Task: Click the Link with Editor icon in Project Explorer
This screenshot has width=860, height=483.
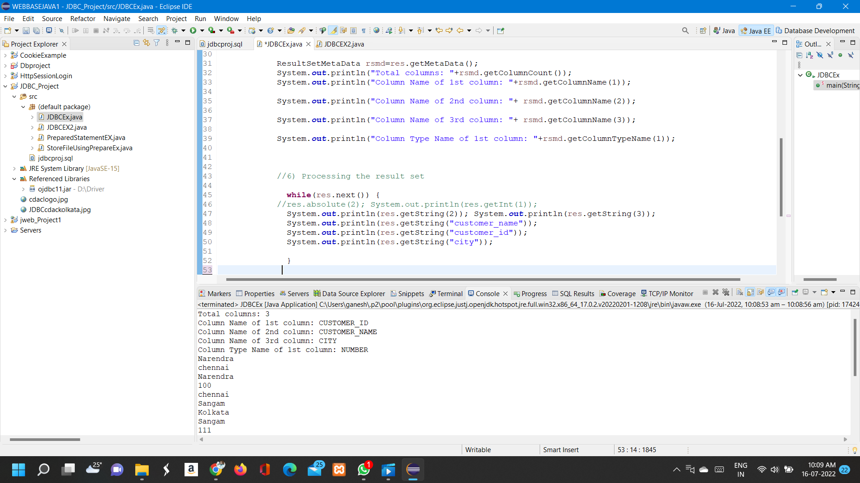Action: click(146, 42)
